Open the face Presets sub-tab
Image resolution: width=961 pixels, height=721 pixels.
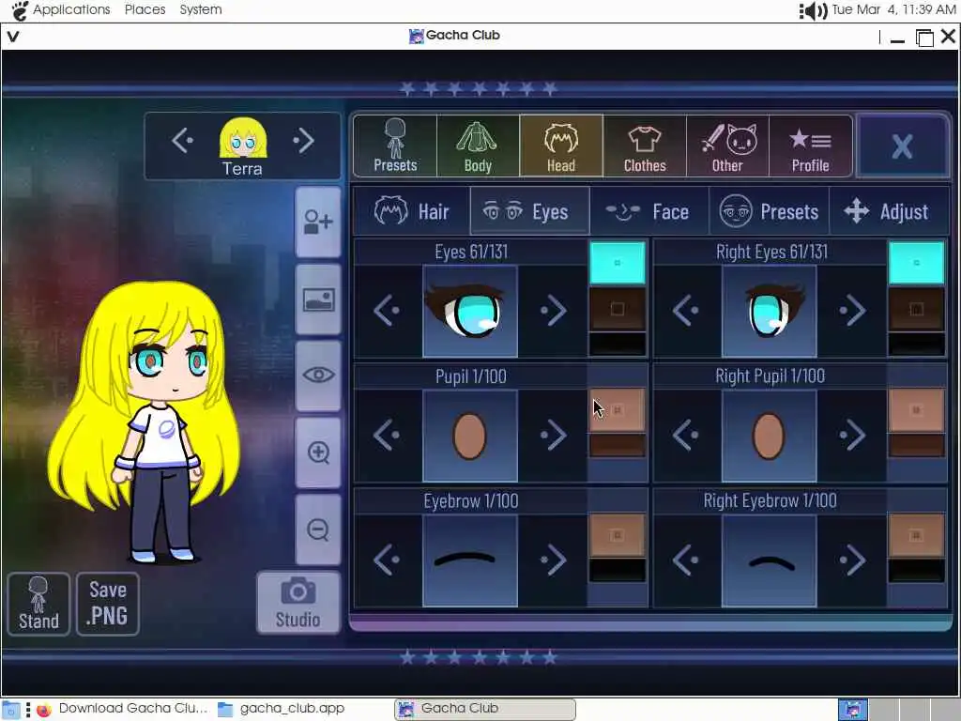[770, 211]
